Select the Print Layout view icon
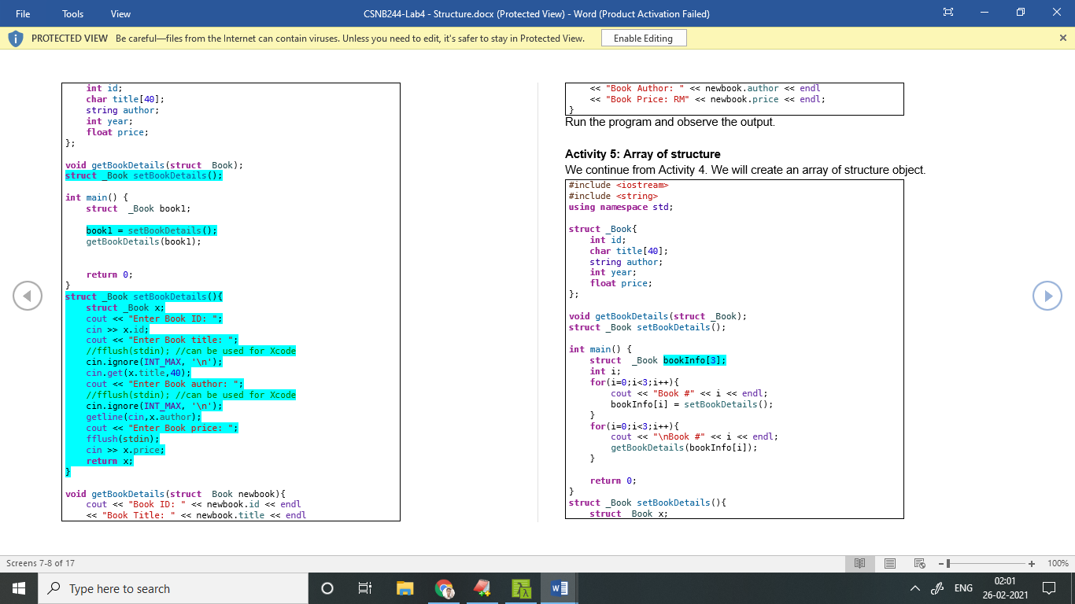This screenshot has height=604, width=1075. click(x=889, y=563)
